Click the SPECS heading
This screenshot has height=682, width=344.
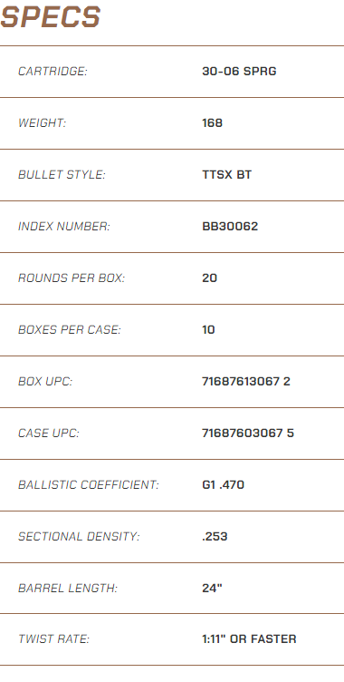tap(51, 17)
